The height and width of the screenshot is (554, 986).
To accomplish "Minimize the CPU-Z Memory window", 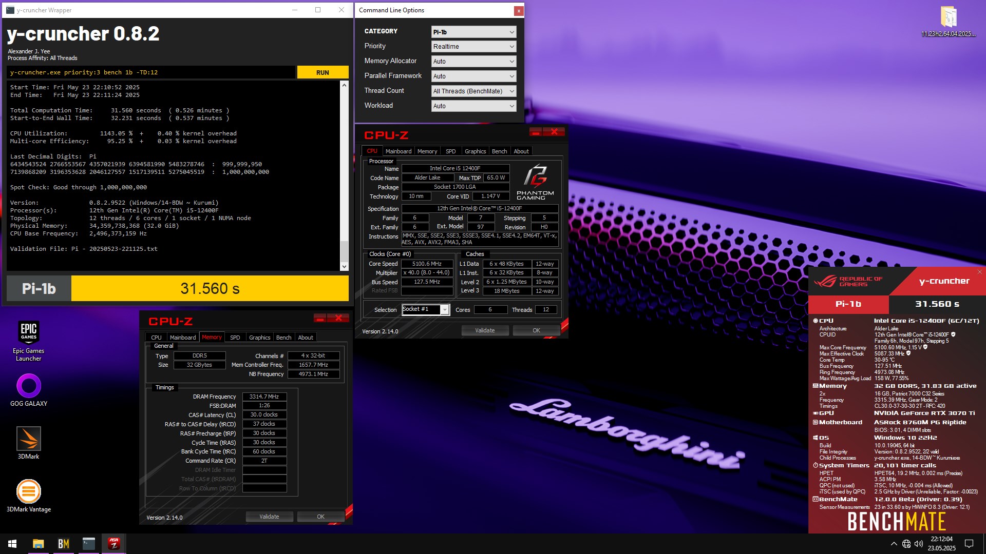I will [320, 318].
